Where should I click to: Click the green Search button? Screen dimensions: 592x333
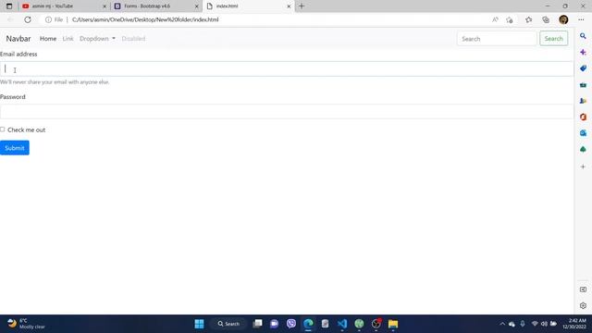[x=553, y=39]
